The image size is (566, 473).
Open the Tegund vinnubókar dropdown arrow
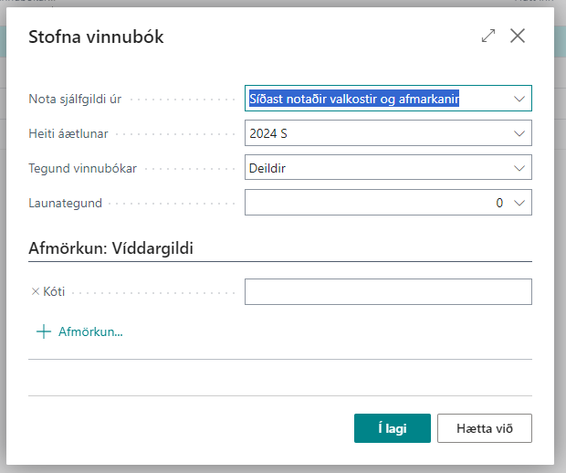coord(519,168)
